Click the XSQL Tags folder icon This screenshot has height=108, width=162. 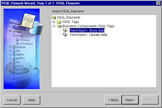point(59,22)
